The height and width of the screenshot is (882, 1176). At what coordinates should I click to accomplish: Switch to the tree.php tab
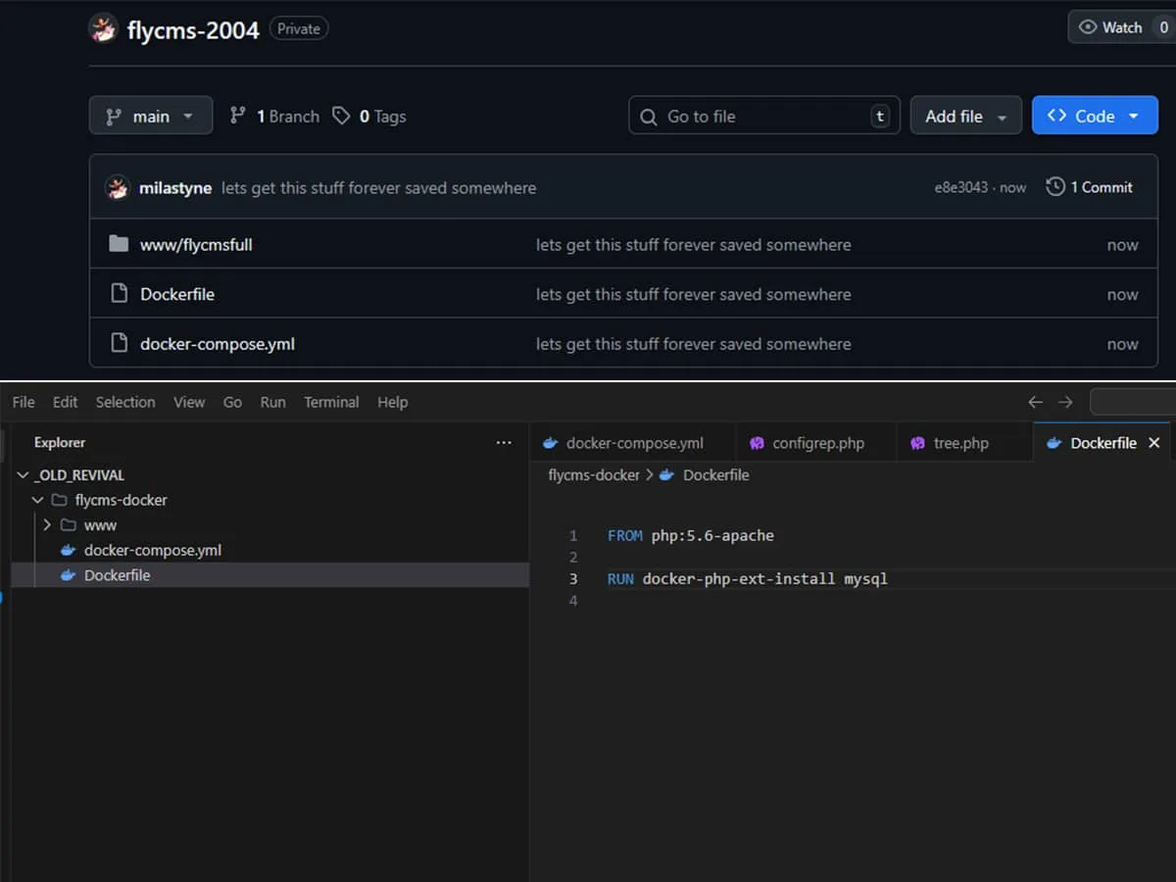959,443
